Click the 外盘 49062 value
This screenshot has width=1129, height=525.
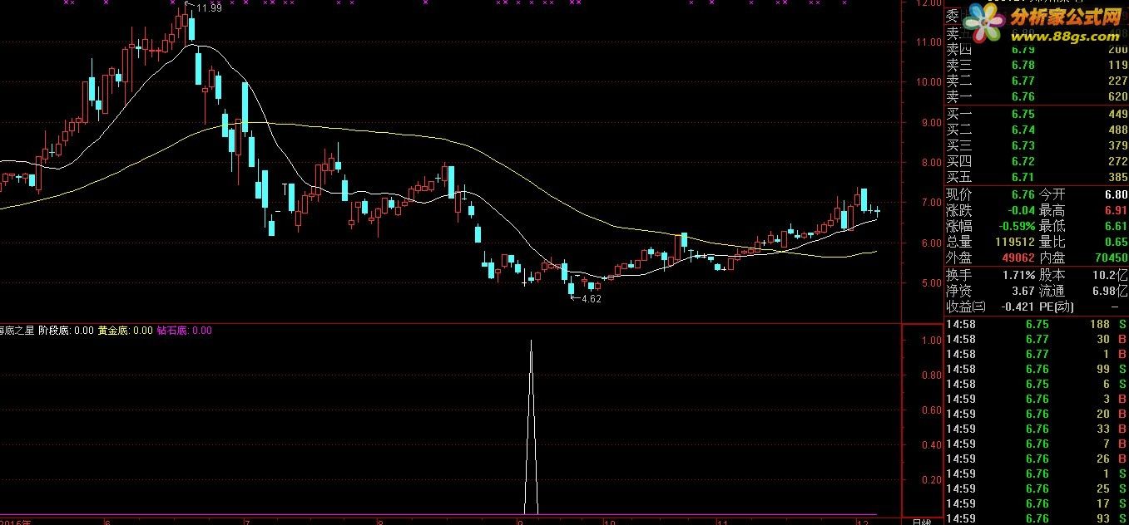1018,258
